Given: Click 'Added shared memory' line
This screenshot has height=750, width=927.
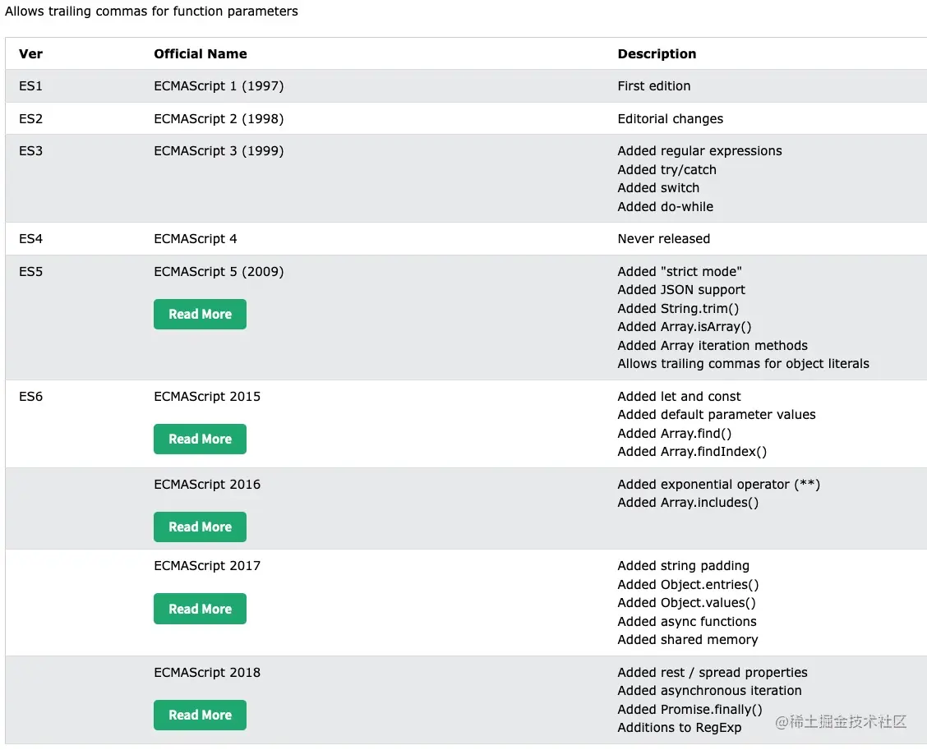Looking at the screenshot, I should (688, 640).
